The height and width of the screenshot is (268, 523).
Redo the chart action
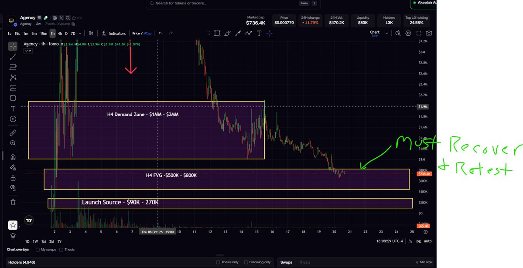(x=171, y=33)
